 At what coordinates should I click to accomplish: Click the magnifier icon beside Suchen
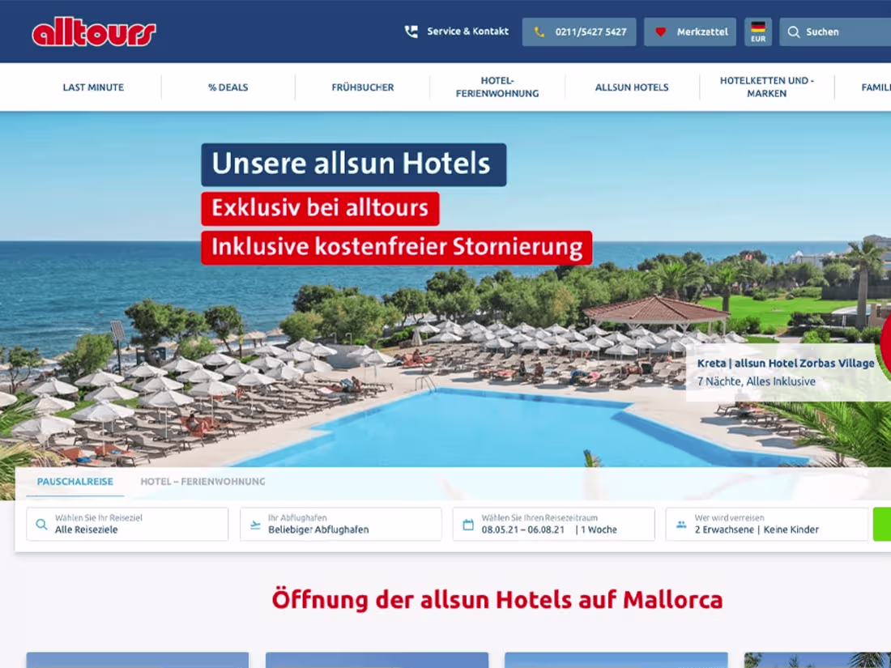(793, 32)
